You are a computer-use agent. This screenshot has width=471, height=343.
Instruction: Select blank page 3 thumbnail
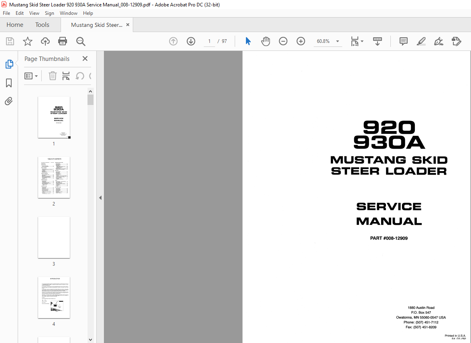click(x=54, y=237)
